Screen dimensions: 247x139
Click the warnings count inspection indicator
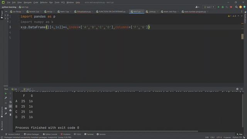point(232,16)
